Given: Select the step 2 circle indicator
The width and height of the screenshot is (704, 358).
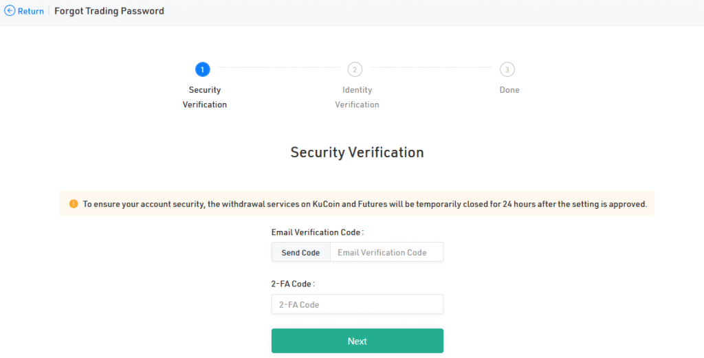Looking at the screenshot, I should pos(355,69).
